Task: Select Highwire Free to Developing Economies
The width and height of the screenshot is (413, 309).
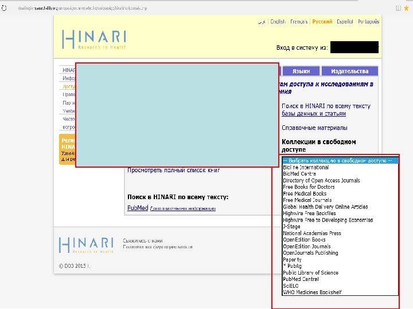Action: tap(340, 220)
